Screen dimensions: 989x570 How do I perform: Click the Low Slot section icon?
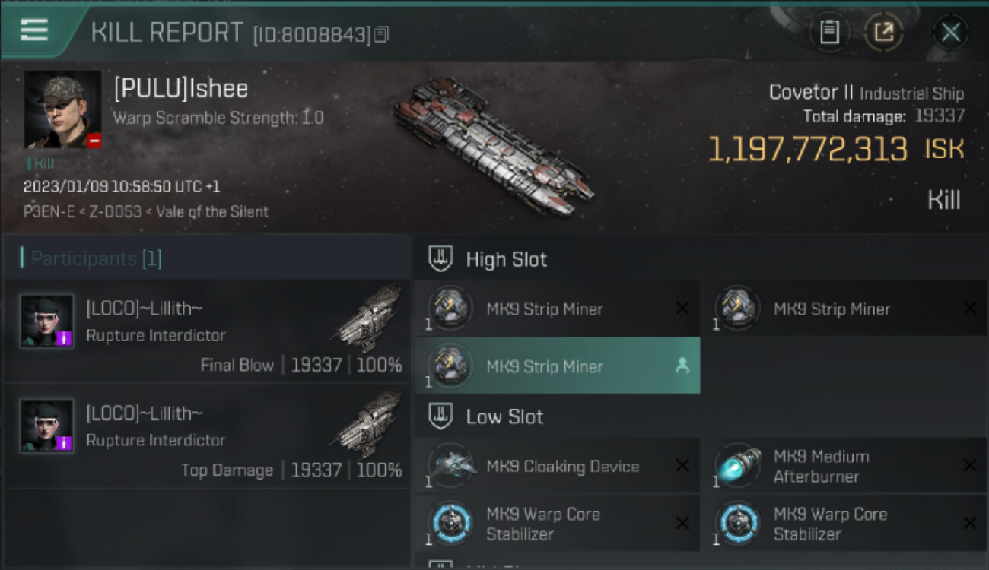click(440, 416)
